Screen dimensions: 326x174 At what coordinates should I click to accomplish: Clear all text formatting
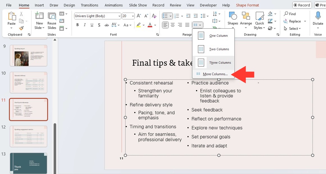point(154,16)
